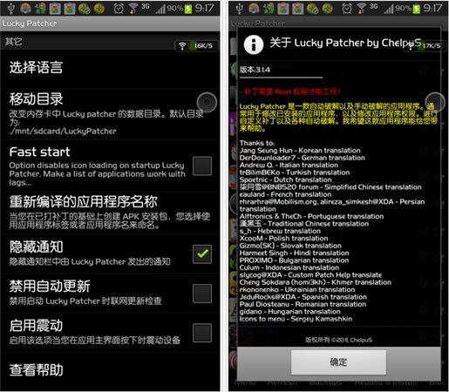Tap the 禁用自动更新 setting title
Screen dimensions: 449x392
click(50, 287)
